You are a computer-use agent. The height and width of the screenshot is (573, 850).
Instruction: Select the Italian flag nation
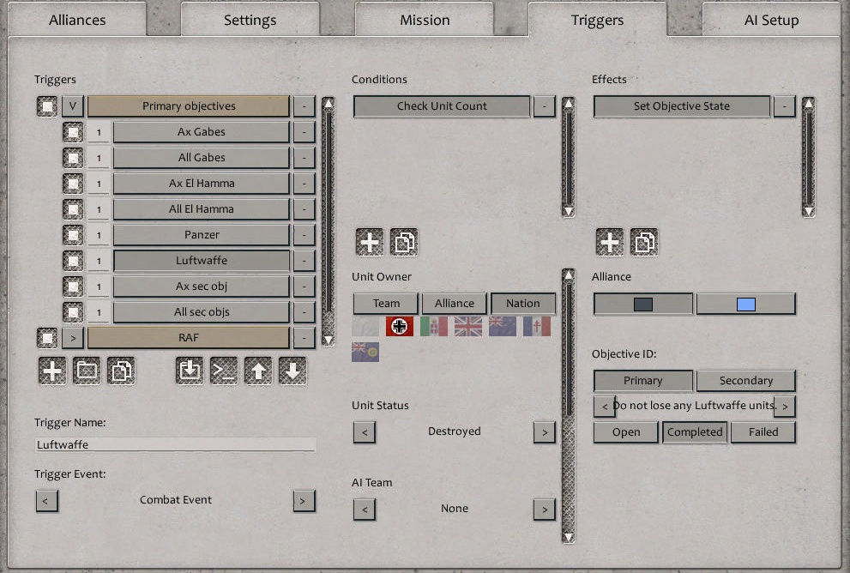[x=434, y=326]
